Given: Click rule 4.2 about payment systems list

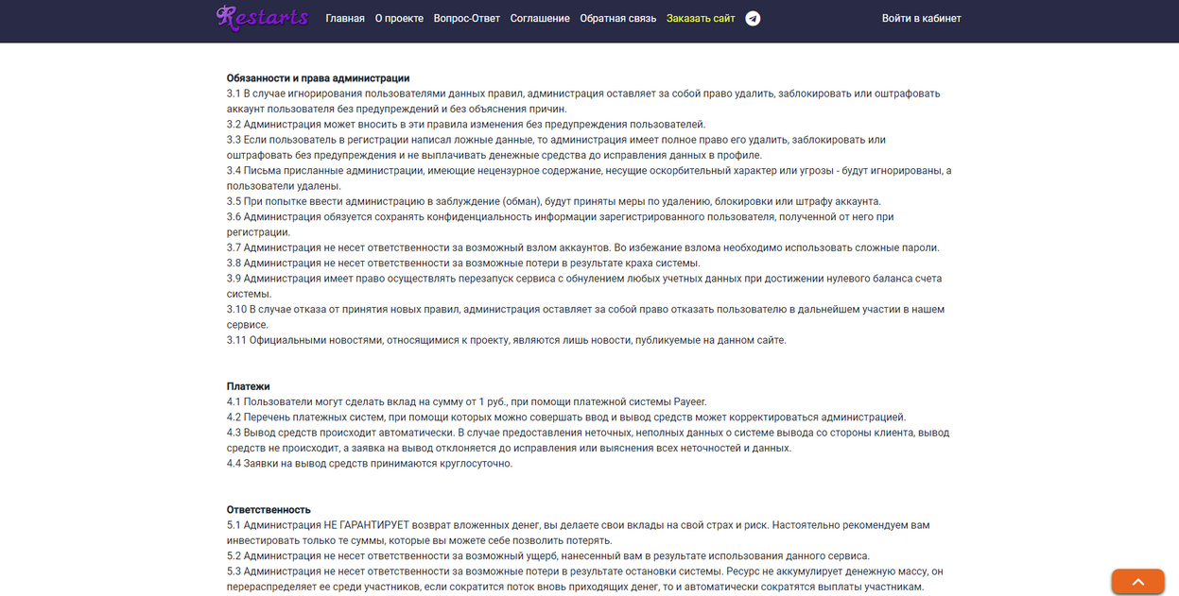Looking at the screenshot, I should click(x=566, y=417).
